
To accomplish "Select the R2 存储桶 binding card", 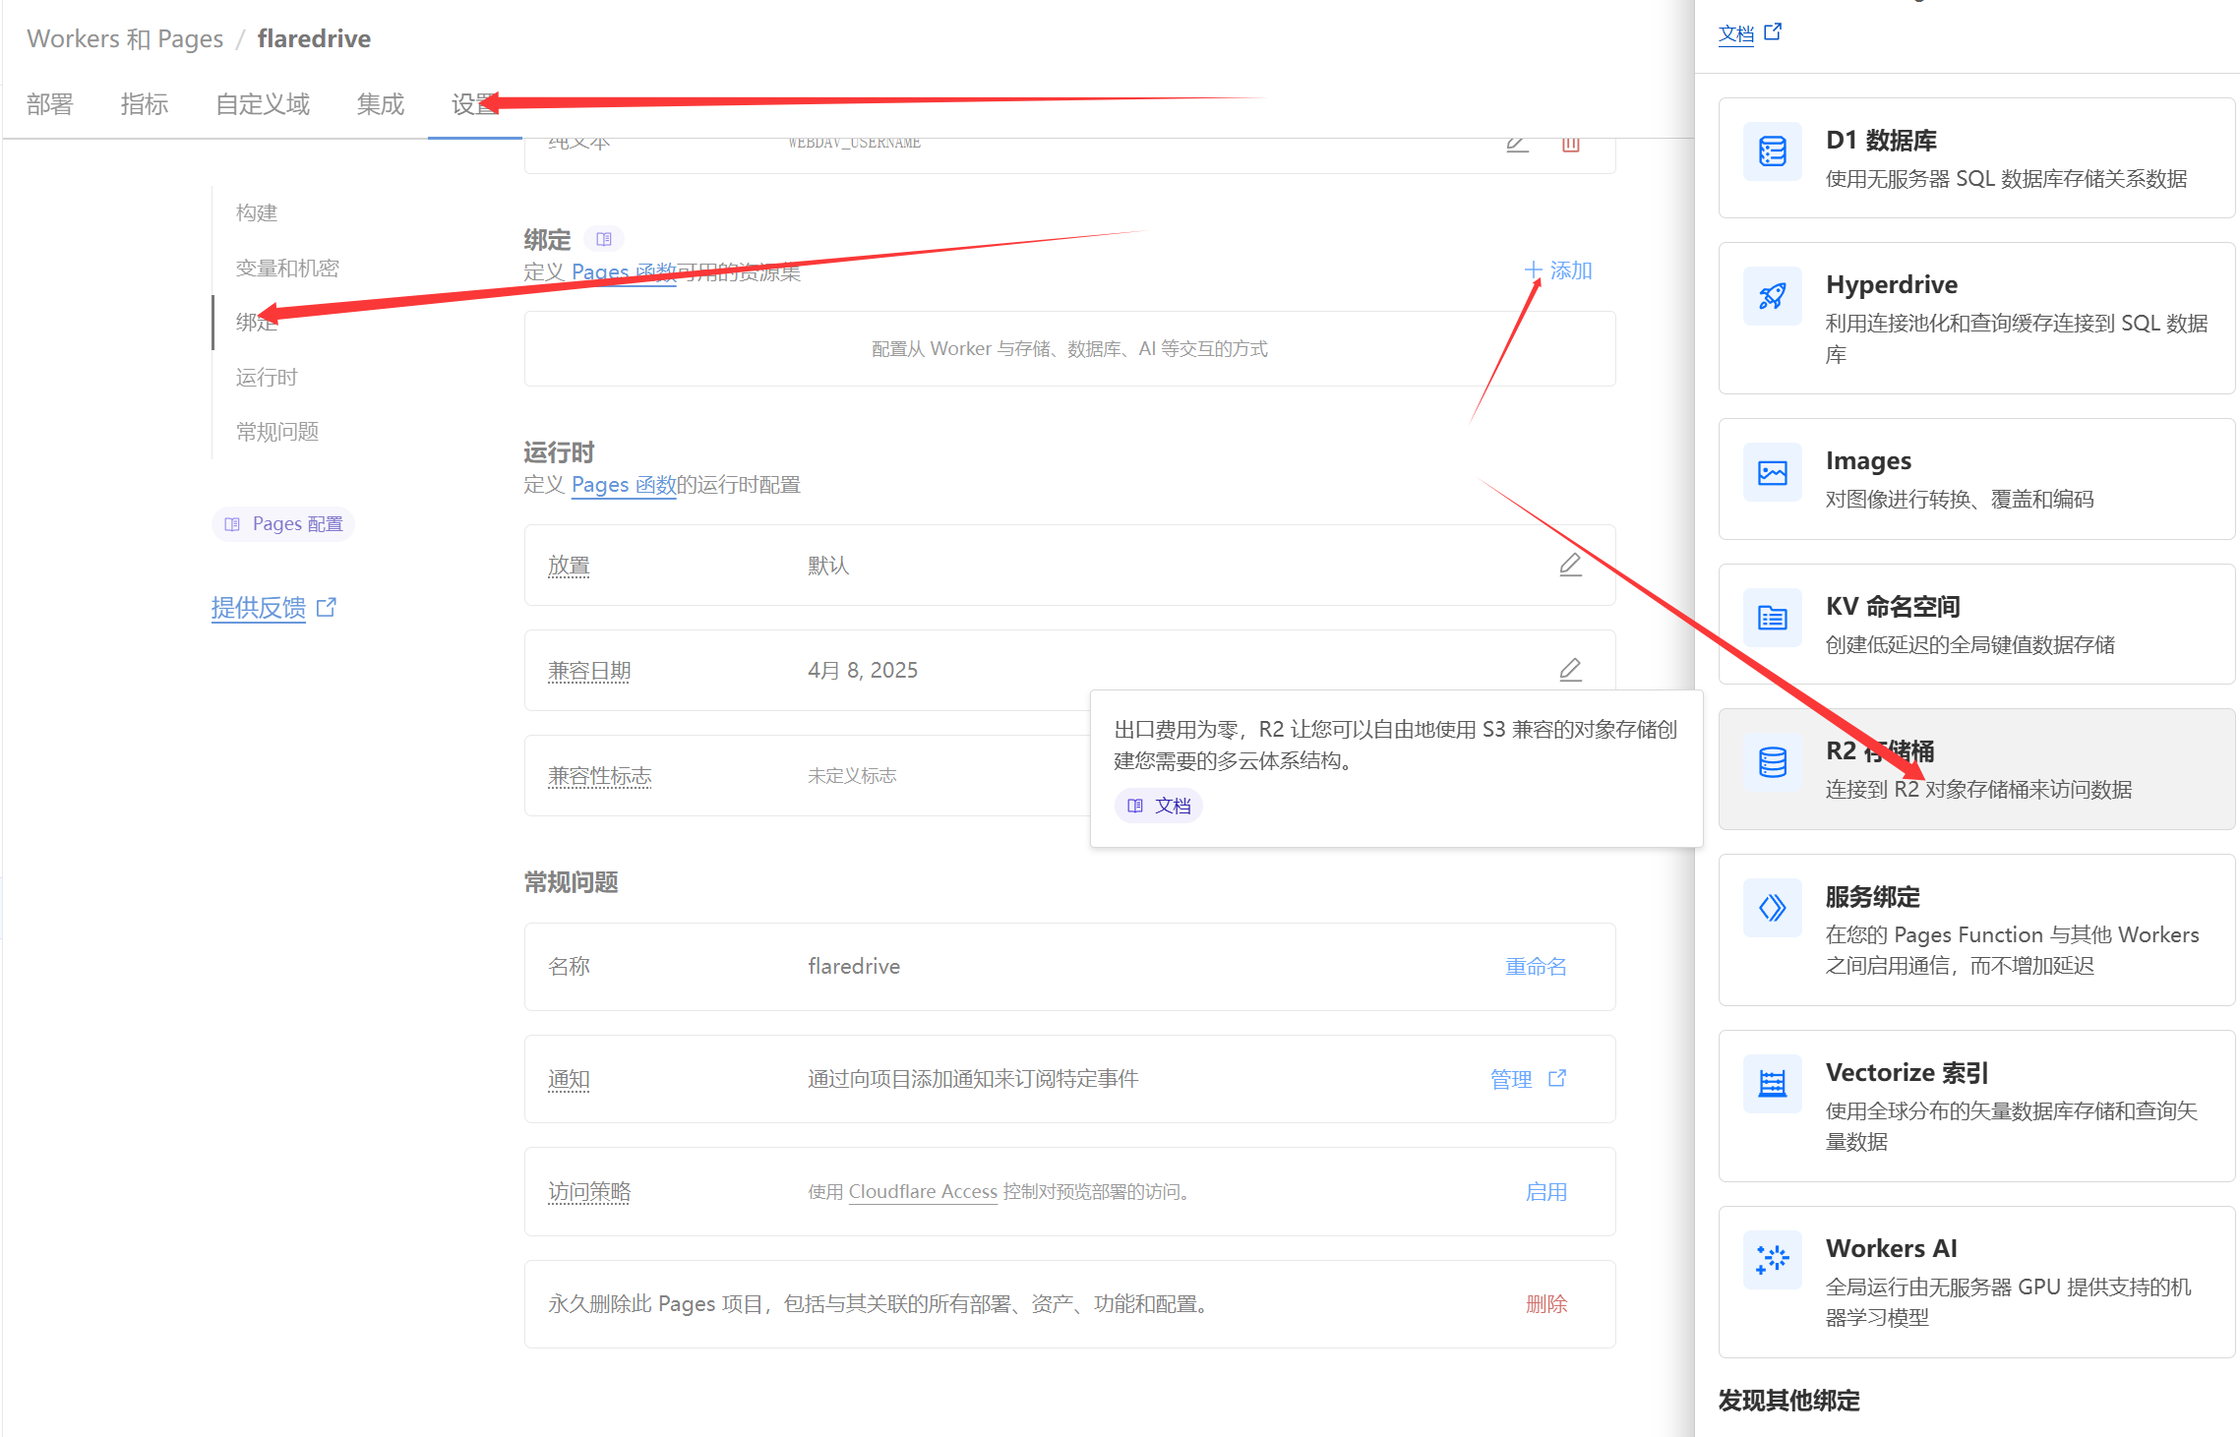I will (1976, 770).
